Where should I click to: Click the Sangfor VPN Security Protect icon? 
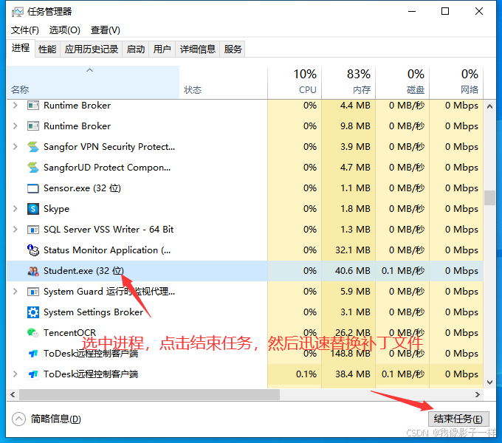(x=33, y=147)
